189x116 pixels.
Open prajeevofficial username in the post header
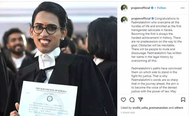(140, 8)
